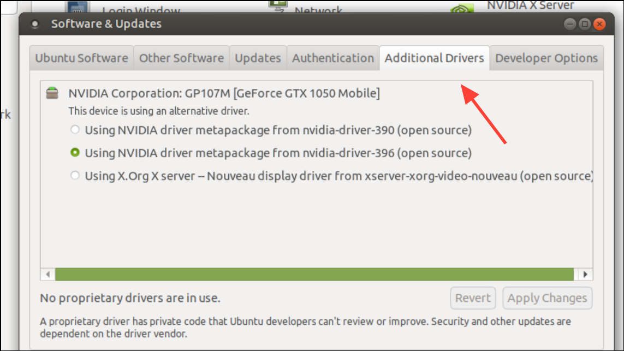The image size is (624, 351).
Task: Click the Additional Drivers tab
Action: 434,58
